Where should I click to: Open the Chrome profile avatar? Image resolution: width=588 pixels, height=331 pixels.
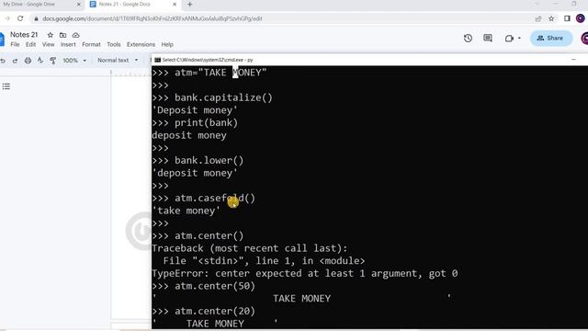coord(580,18)
